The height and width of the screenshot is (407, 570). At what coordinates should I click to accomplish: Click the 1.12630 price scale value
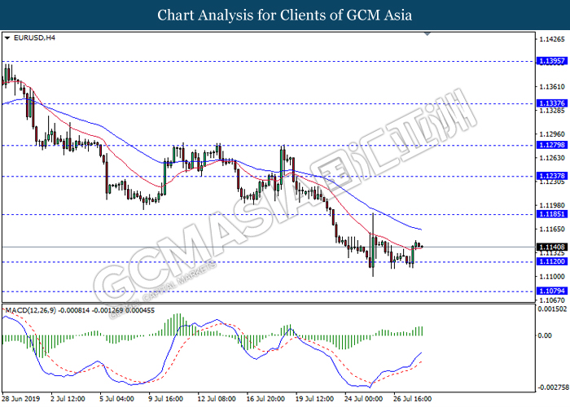pyautogui.click(x=552, y=158)
